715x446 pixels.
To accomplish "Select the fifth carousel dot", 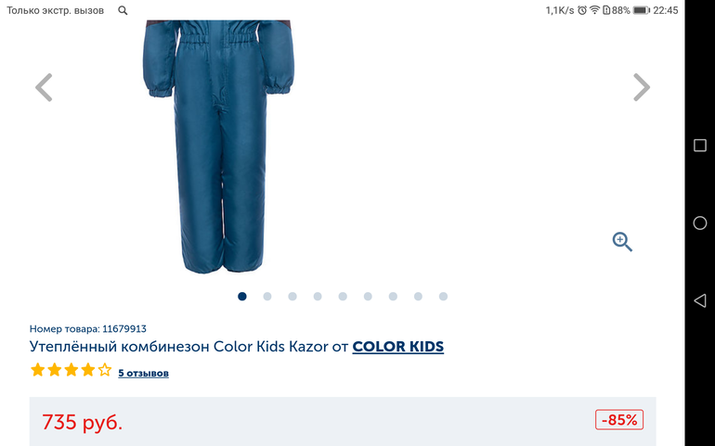I will tap(343, 297).
